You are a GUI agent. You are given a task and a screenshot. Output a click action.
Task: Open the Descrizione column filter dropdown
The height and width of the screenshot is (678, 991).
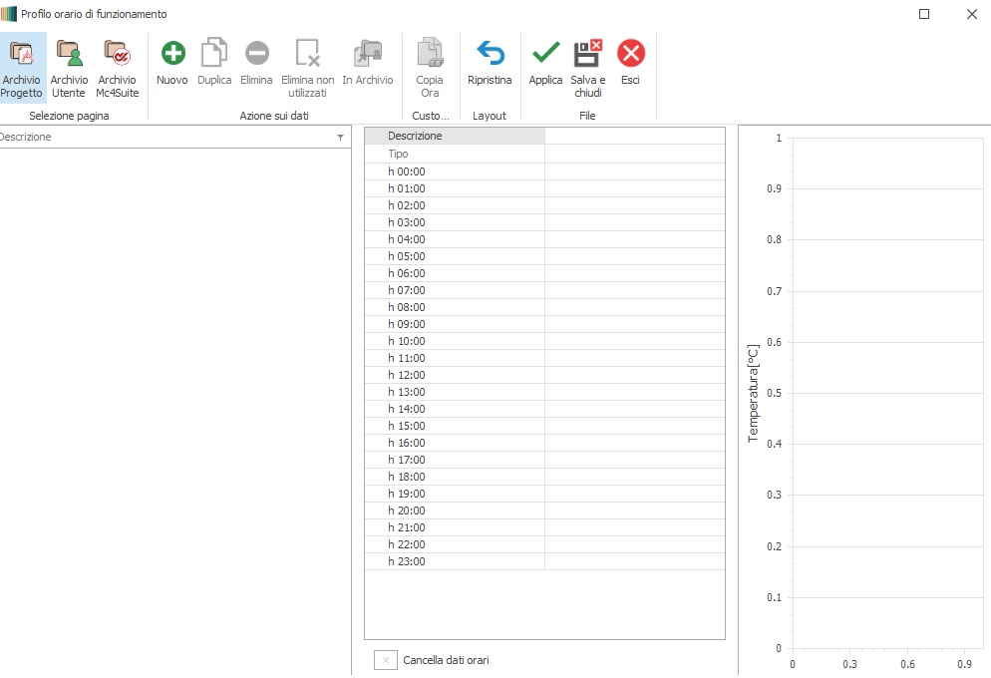coord(340,138)
